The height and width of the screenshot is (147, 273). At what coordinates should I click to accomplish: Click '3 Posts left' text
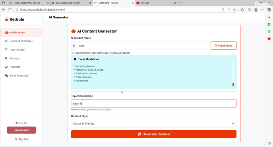coord(21,123)
